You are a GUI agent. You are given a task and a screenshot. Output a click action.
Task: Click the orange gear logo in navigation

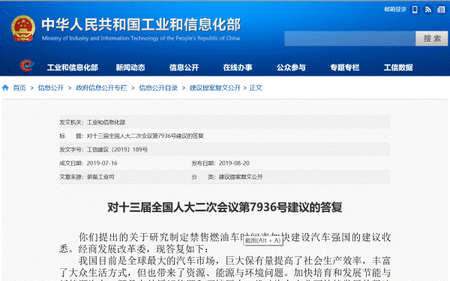pos(27,66)
